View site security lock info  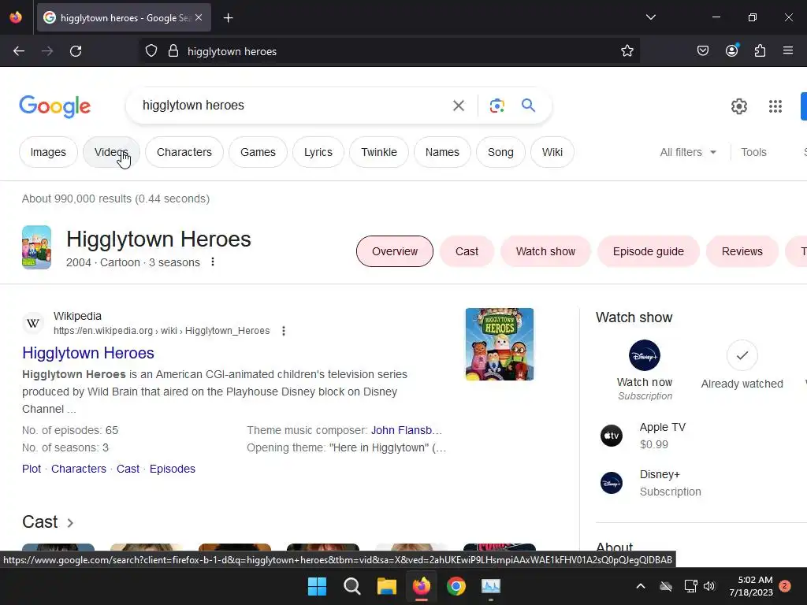[x=173, y=51]
